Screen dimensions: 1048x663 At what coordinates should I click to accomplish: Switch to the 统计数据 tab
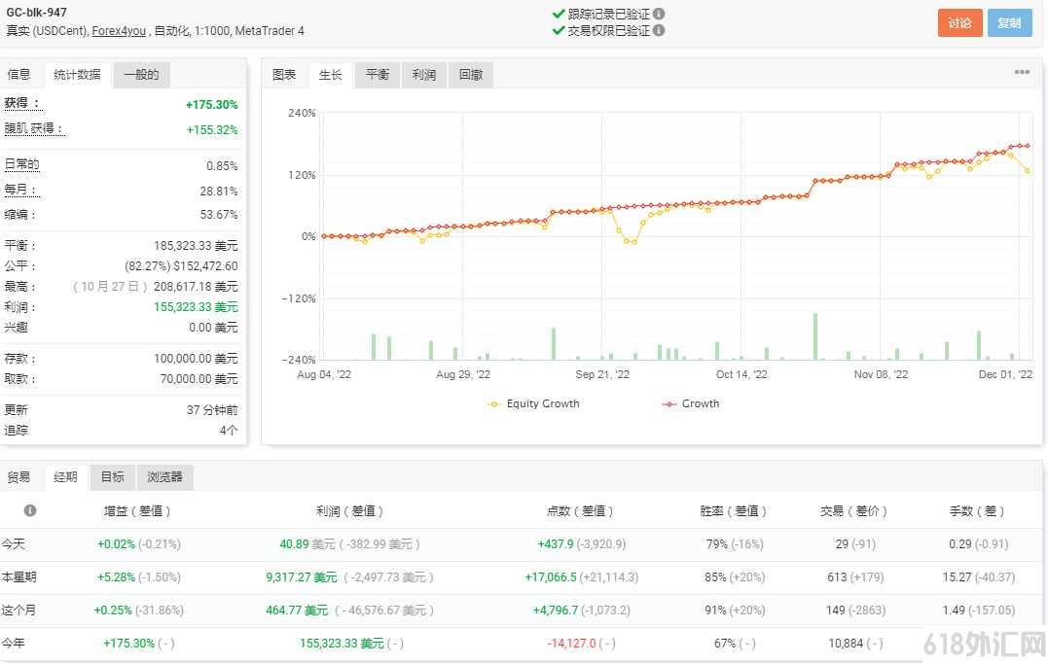77,74
